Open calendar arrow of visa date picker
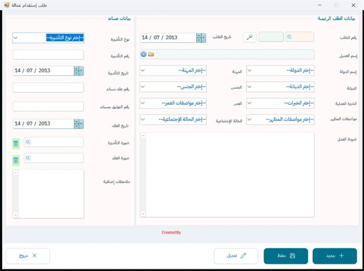Viewport: 364px width, 271px height. tap(81, 71)
